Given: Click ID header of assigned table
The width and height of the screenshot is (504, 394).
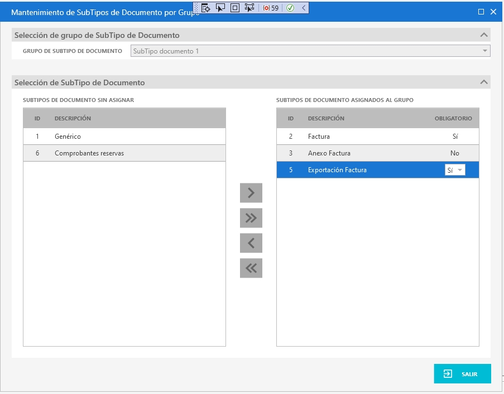Looking at the screenshot, I should click(x=291, y=118).
